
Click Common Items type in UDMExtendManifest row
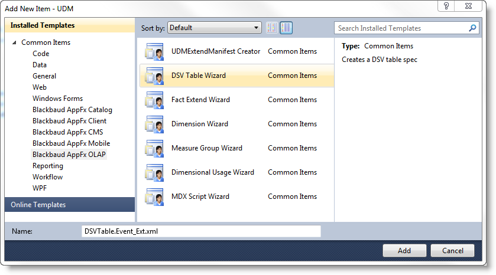click(x=292, y=51)
